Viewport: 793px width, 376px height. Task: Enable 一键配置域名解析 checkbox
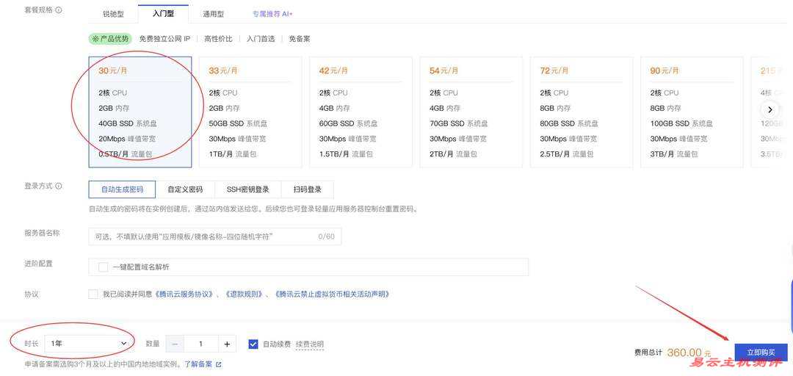pos(104,267)
